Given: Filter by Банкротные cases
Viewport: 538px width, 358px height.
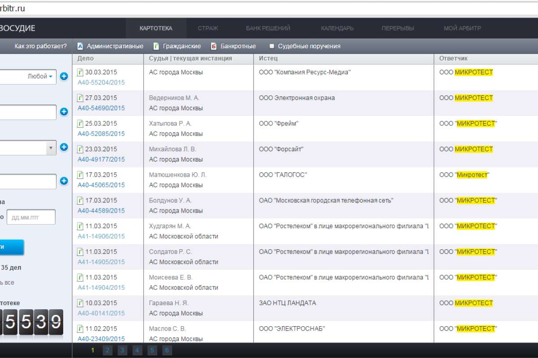Looking at the screenshot, I should click(x=233, y=46).
